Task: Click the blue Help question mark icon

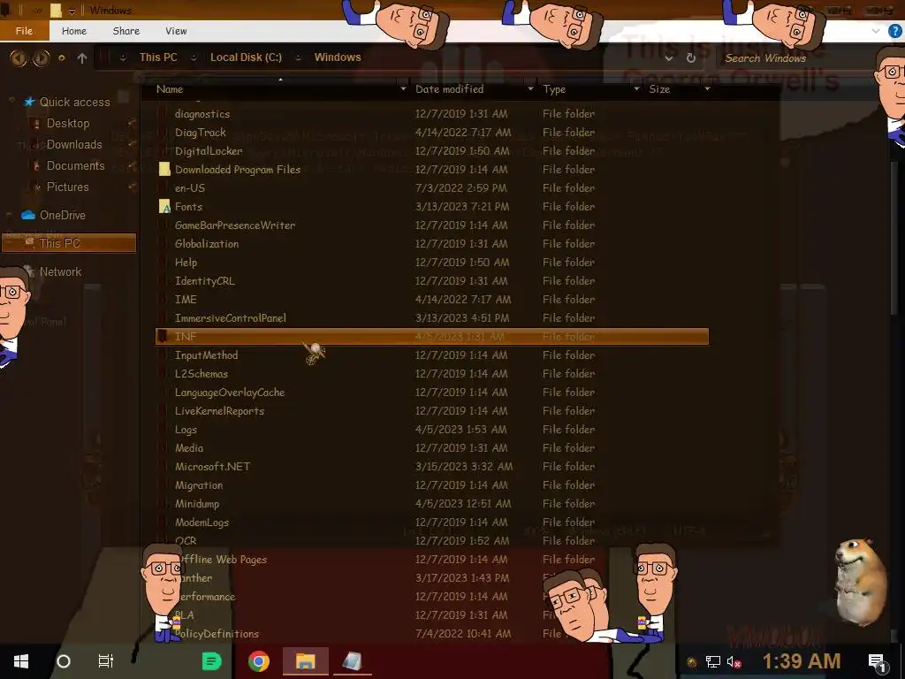Action: point(895,31)
